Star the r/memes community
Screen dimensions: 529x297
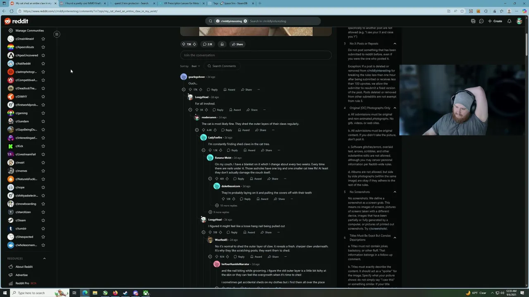pyautogui.click(x=43, y=171)
